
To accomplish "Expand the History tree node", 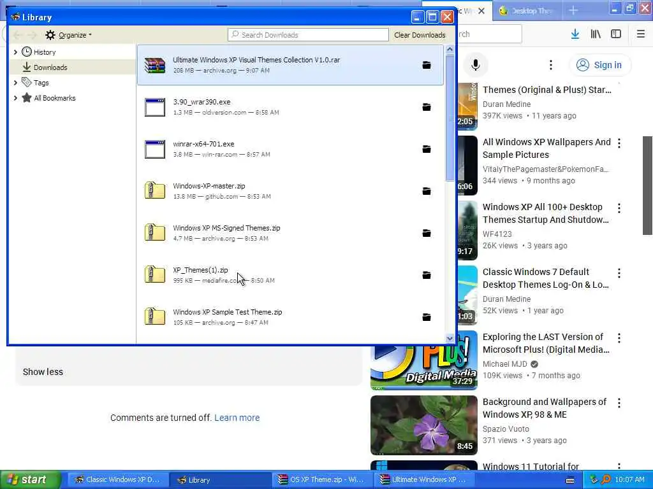I will [15, 52].
